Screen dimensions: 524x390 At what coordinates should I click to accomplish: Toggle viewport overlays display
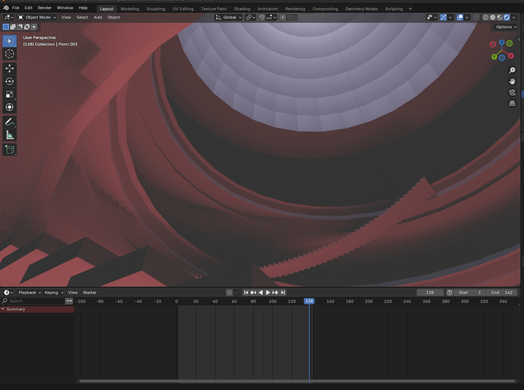click(460, 17)
